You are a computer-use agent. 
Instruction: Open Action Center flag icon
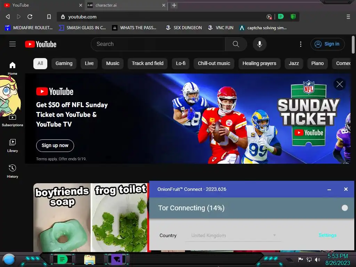click(300, 259)
